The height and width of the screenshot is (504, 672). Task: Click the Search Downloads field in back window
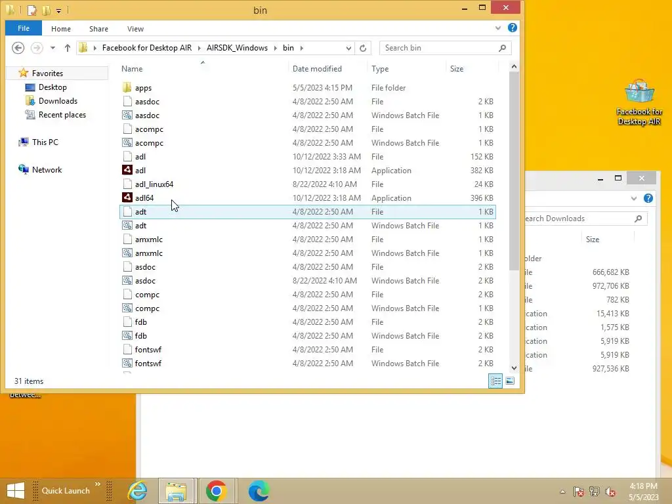(585, 218)
